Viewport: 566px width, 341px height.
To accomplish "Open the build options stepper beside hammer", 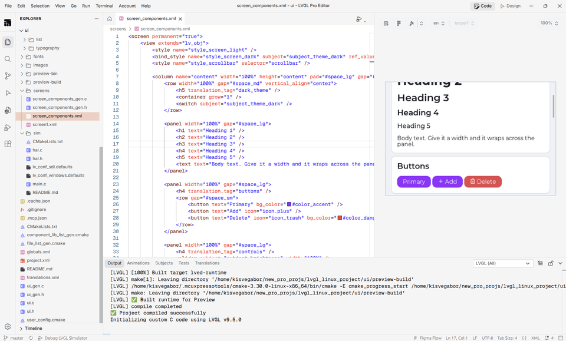I will (421, 23).
